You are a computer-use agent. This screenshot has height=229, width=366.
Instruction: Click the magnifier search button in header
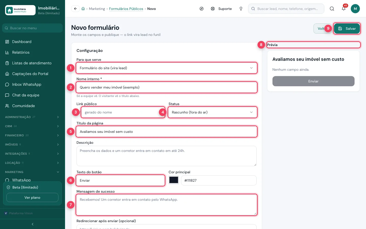click(x=332, y=9)
